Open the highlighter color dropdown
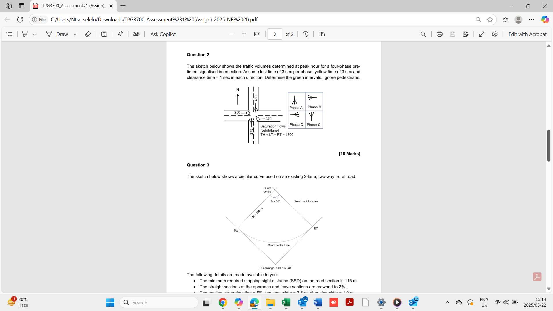 click(x=35, y=34)
